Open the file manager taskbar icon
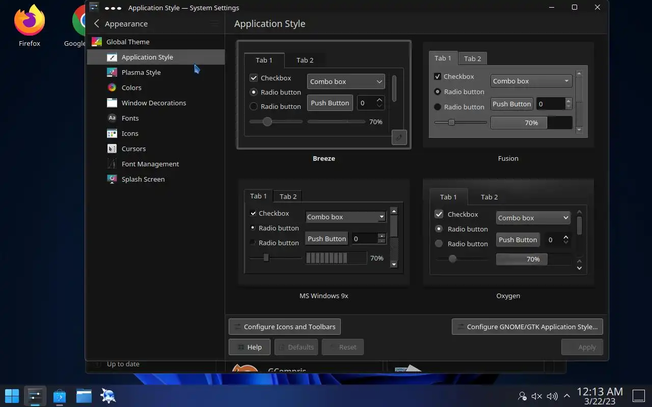The image size is (652, 407). pos(84,395)
